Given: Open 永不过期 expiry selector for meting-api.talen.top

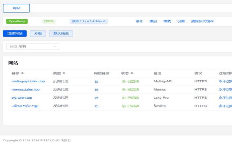Looking at the screenshot, I should [225, 81].
